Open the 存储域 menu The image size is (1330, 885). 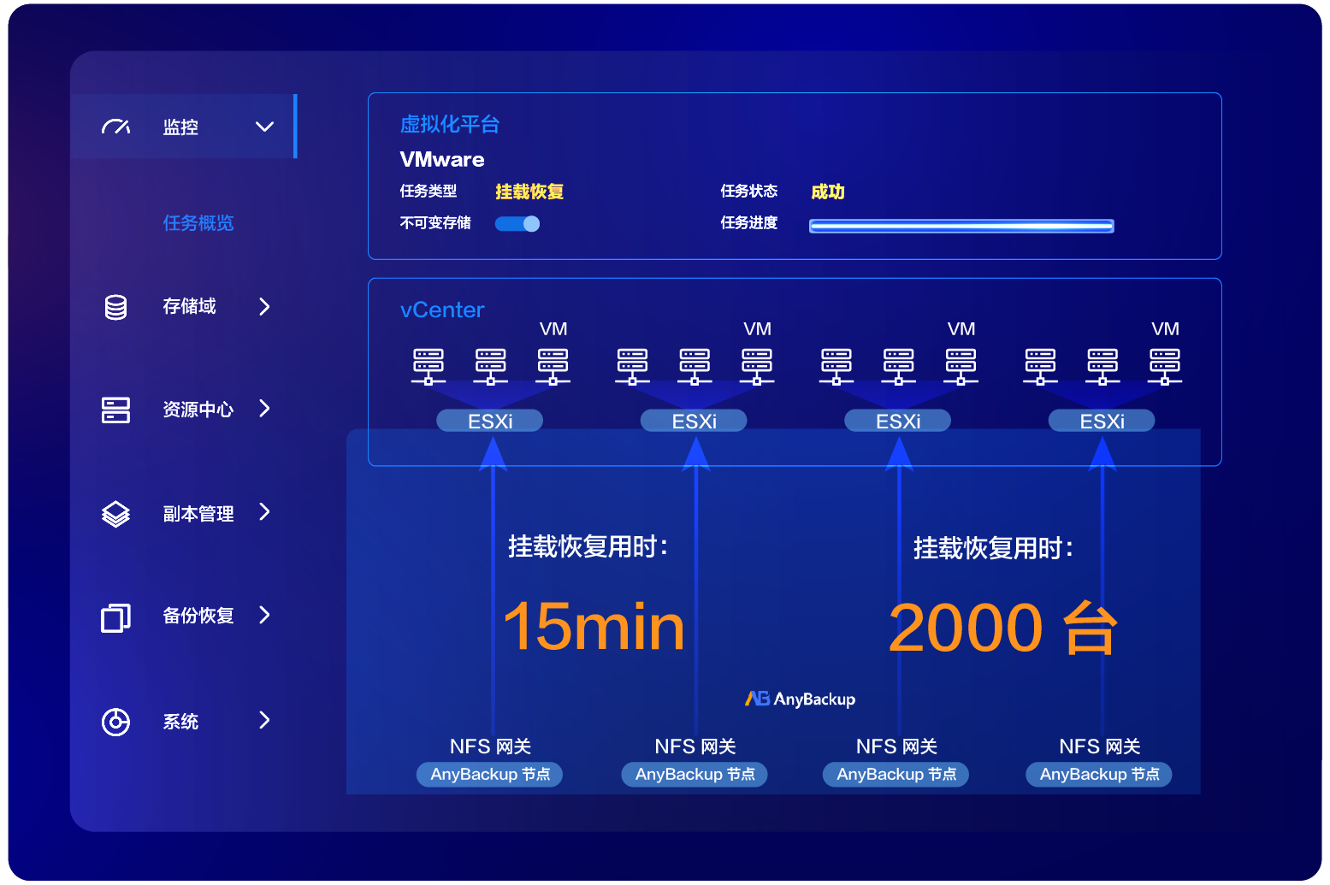click(x=189, y=306)
